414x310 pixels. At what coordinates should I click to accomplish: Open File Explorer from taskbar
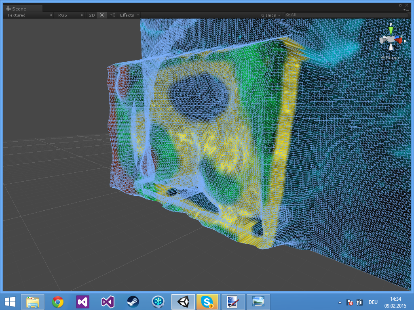(33, 302)
